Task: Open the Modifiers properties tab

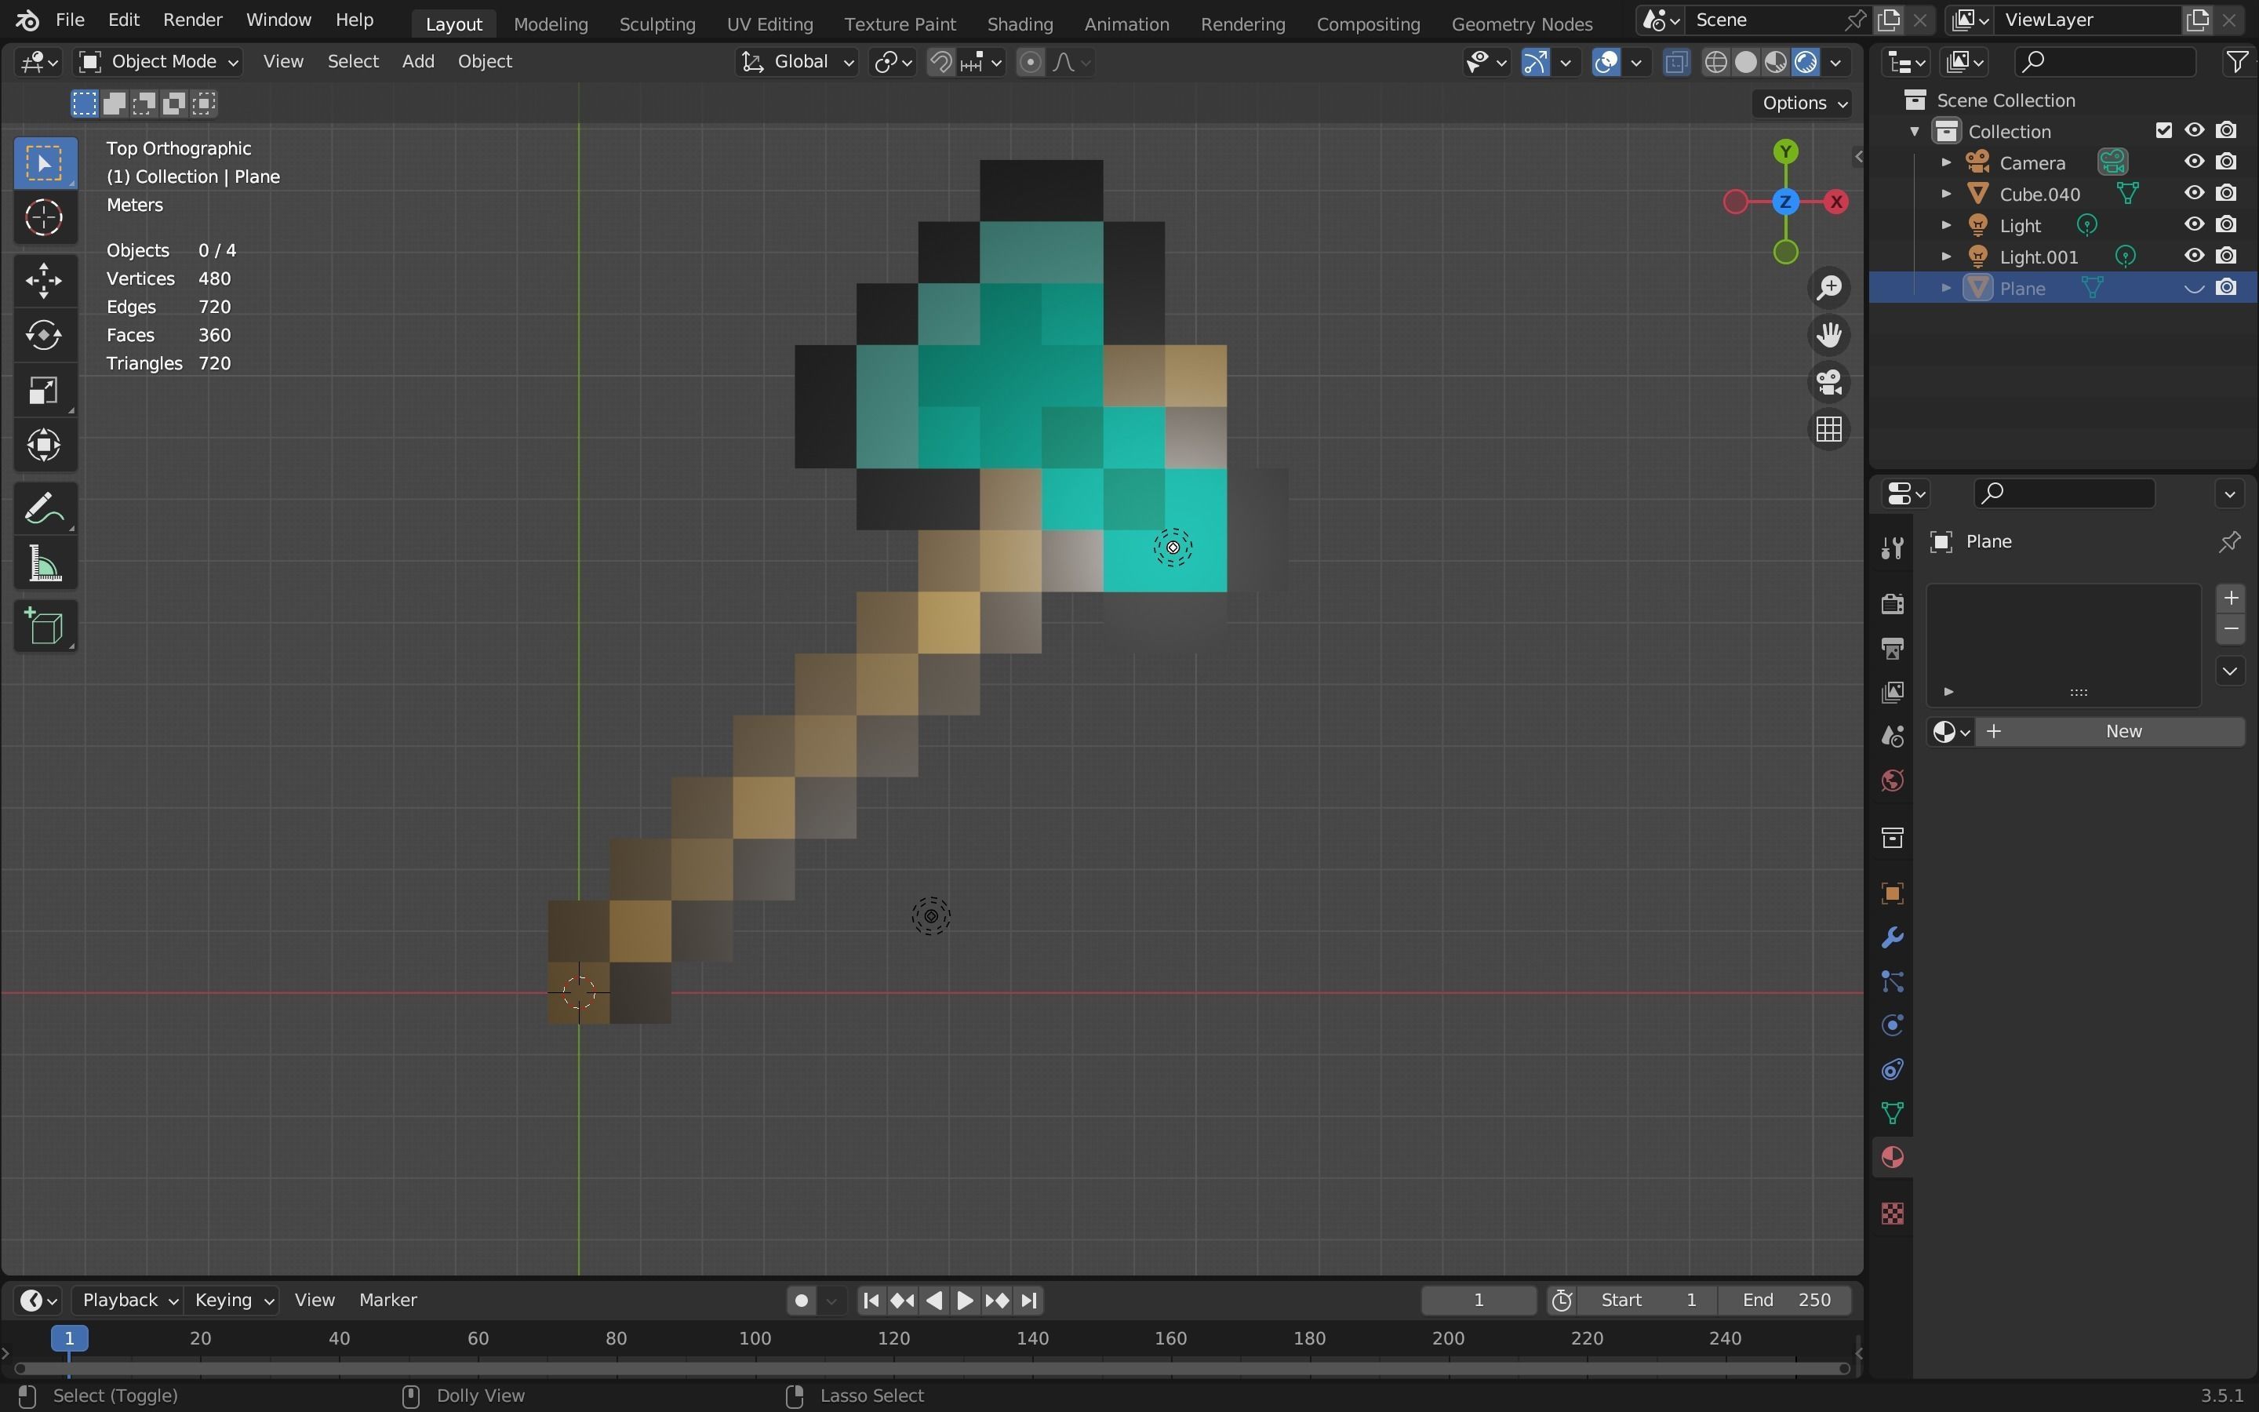Action: (x=1892, y=937)
